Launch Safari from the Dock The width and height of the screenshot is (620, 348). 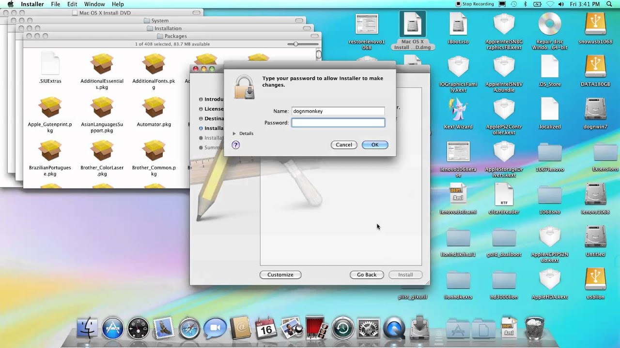pos(189,329)
